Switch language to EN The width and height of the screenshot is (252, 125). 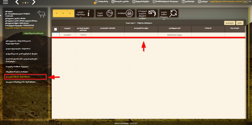click(249, 2)
